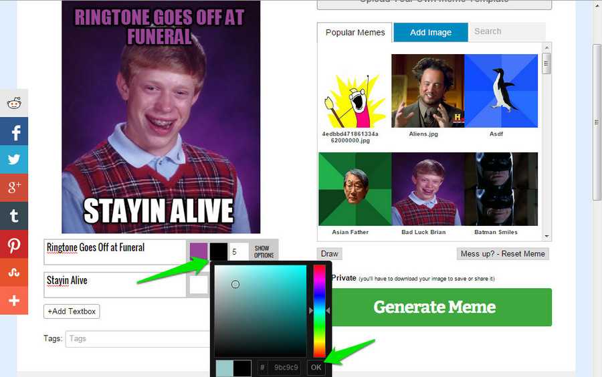Share using the Google+ icon
The height and width of the screenshot is (377, 602).
tap(14, 188)
